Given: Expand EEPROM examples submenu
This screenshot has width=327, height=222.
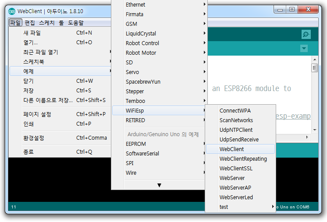Looking at the screenshot, I should pos(160,144).
